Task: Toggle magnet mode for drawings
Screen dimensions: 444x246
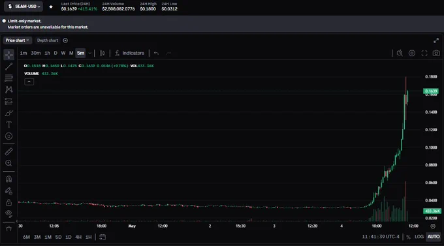Action: pos(8,179)
